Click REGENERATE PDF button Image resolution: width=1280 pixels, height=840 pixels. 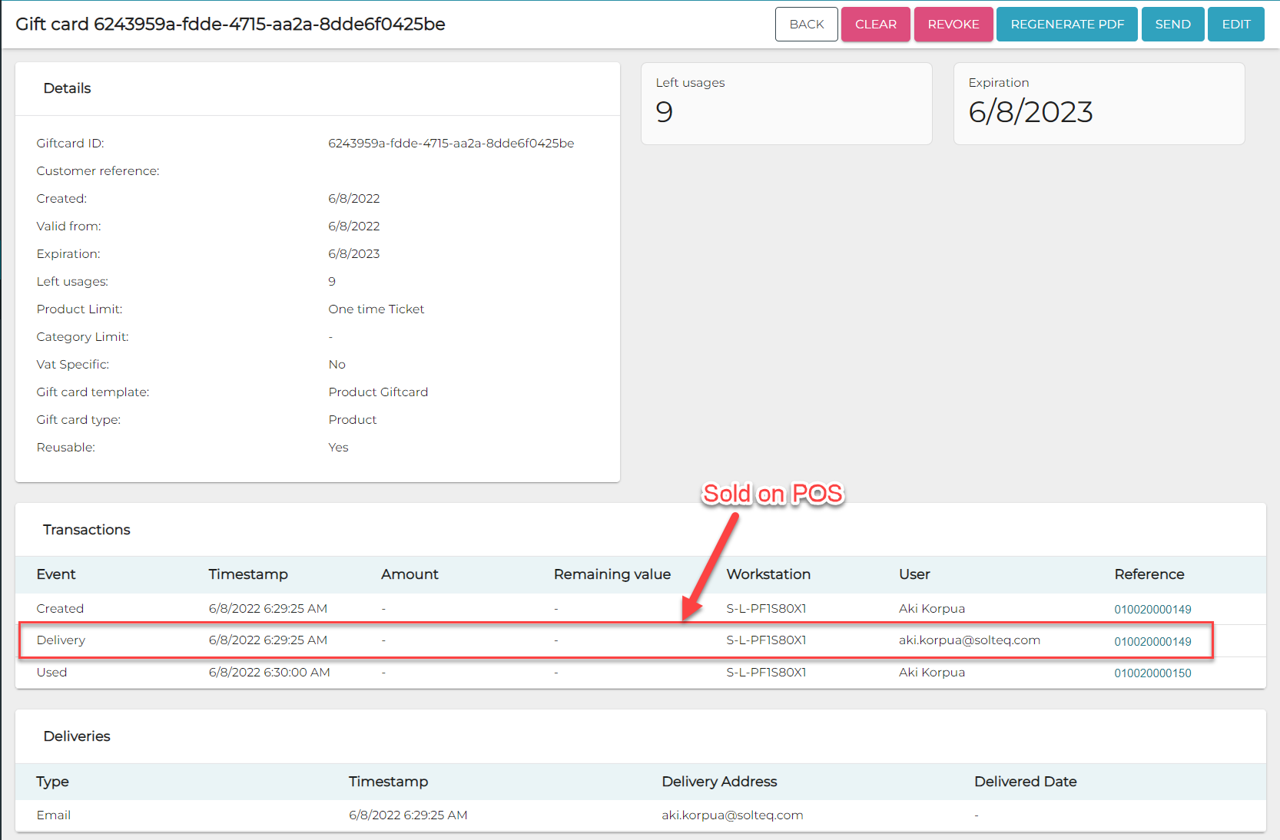[1066, 25]
